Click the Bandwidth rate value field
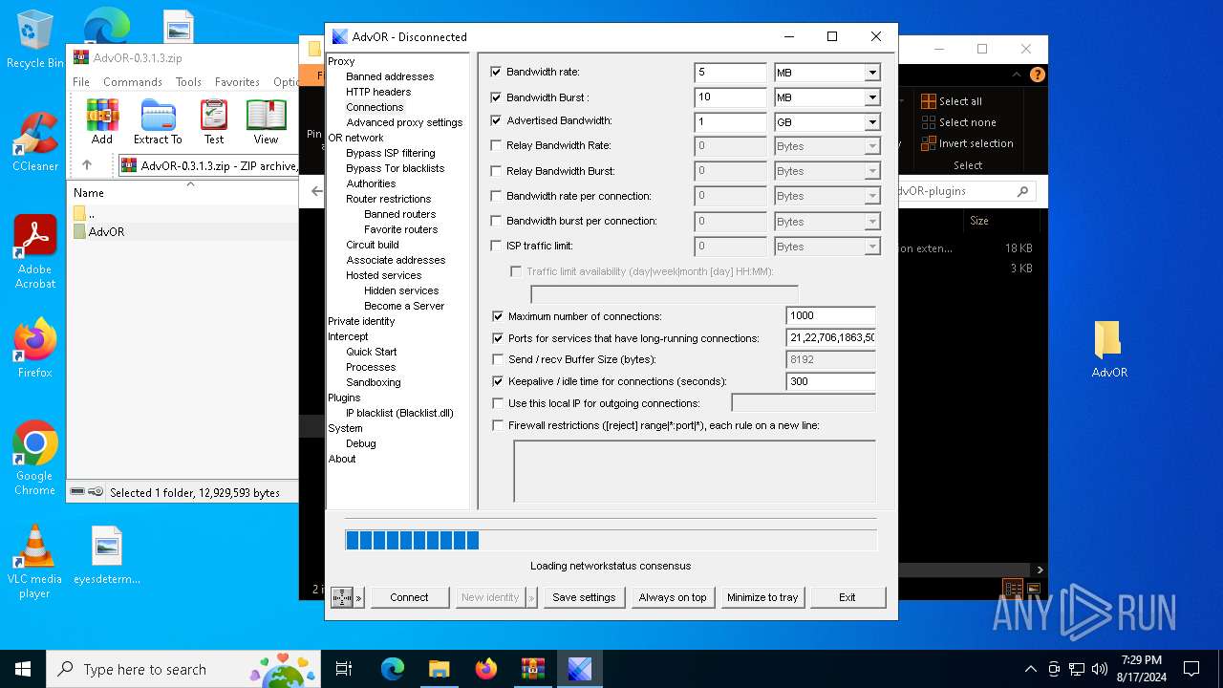Image resolution: width=1223 pixels, height=688 pixels. [x=730, y=73]
